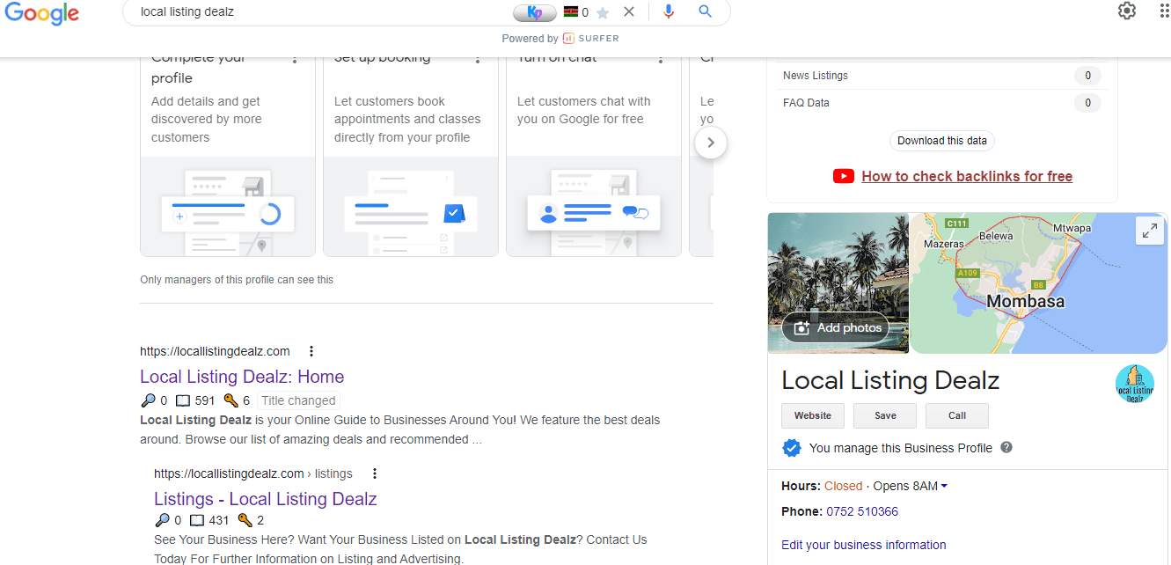This screenshot has height=565, width=1171.
Task: Open the Google apps grid icon
Action: [1165, 11]
